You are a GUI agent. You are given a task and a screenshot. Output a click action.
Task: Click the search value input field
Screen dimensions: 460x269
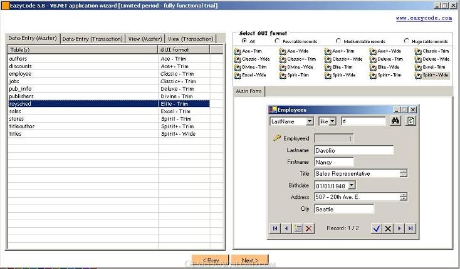[x=363, y=121]
